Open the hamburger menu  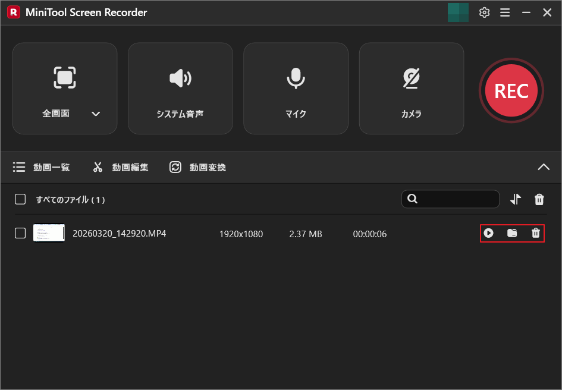click(505, 12)
